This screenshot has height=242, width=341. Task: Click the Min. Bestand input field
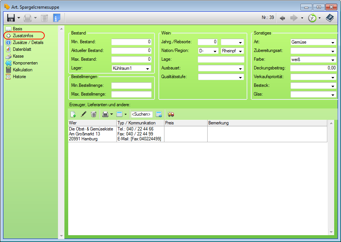131,42
